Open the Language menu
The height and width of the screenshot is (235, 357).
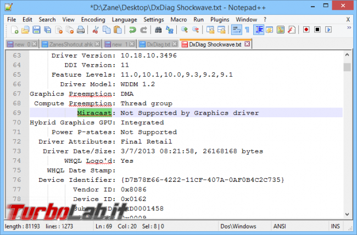(x=124, y=20)
